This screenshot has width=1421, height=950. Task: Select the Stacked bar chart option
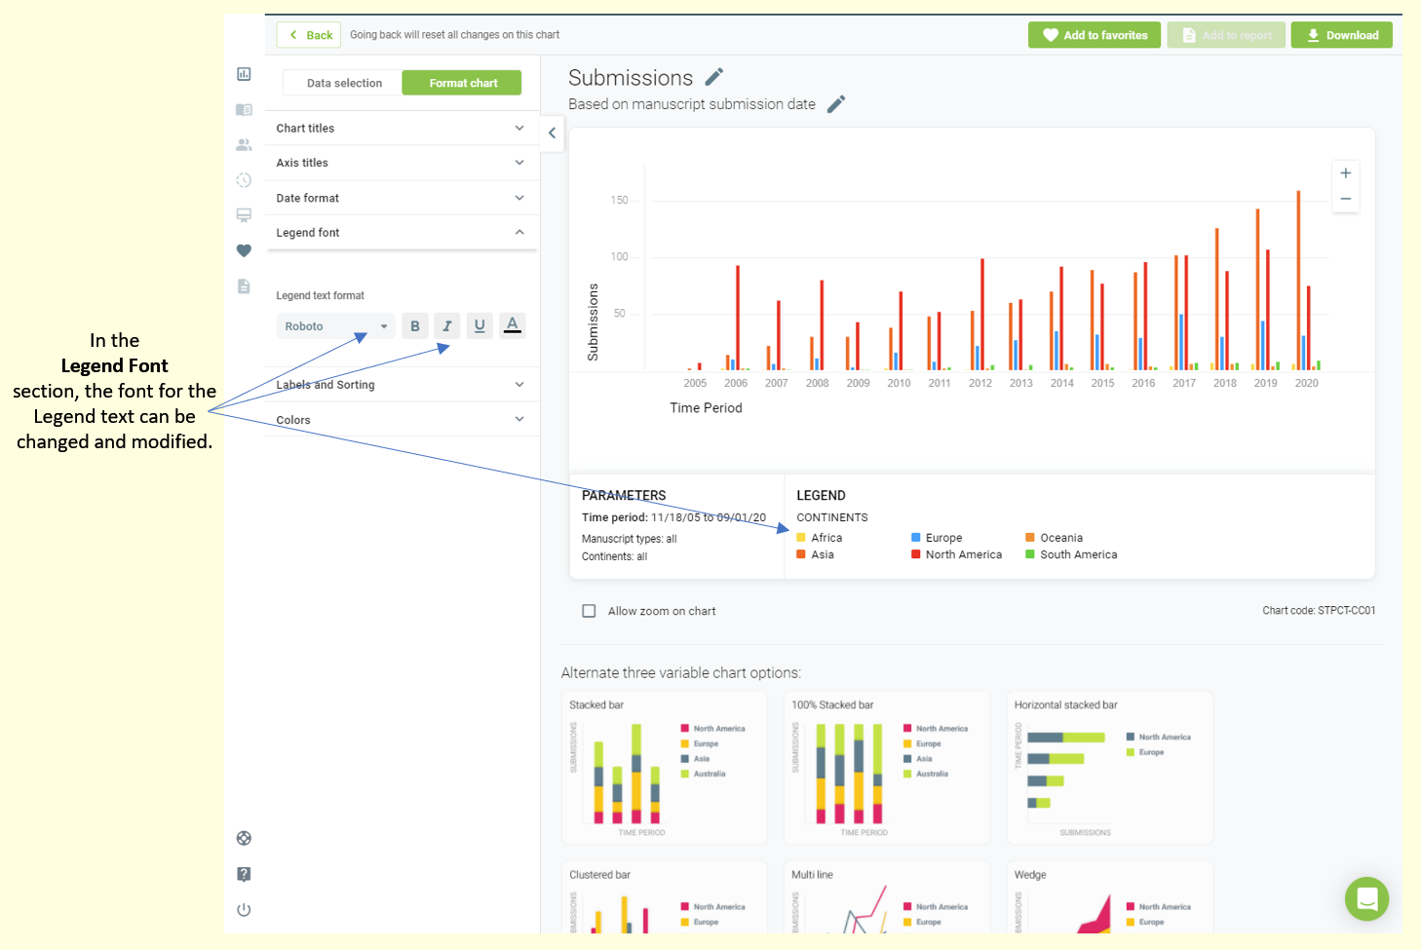(x=665, y=768)
